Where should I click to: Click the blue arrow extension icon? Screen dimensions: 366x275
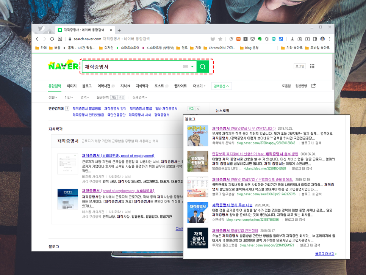coord(281,39)
